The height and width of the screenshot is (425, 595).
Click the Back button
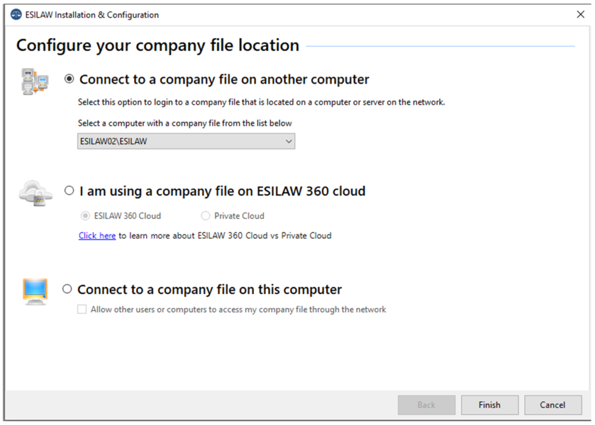426,405
